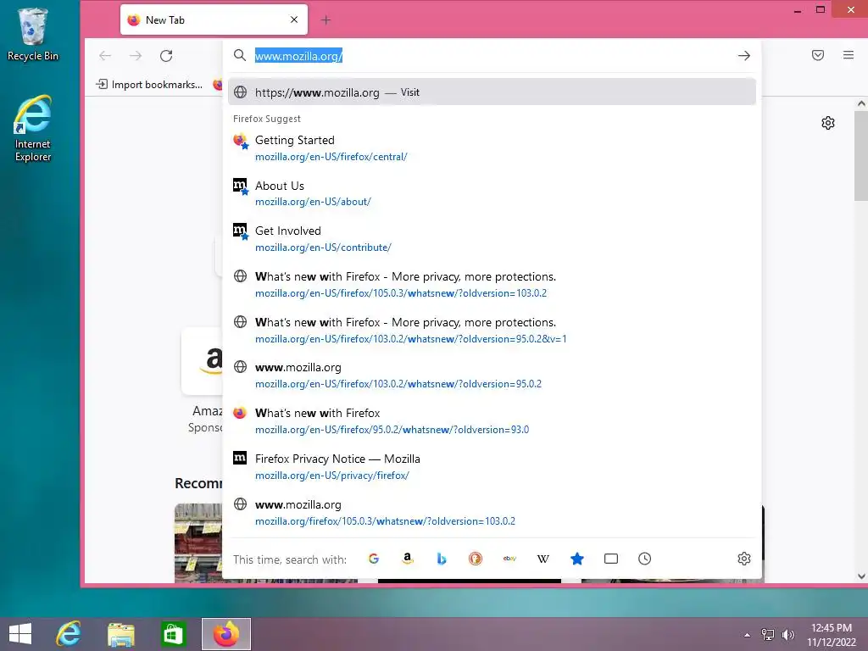868x651 pixels.
Task: Search this time with DuckDuckGo
Action: 475,559
